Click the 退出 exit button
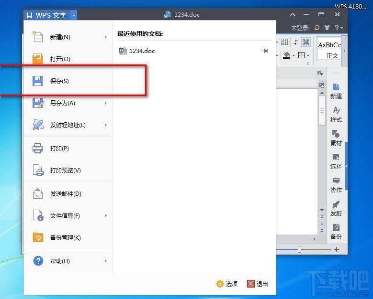 [x=258, y=284]
